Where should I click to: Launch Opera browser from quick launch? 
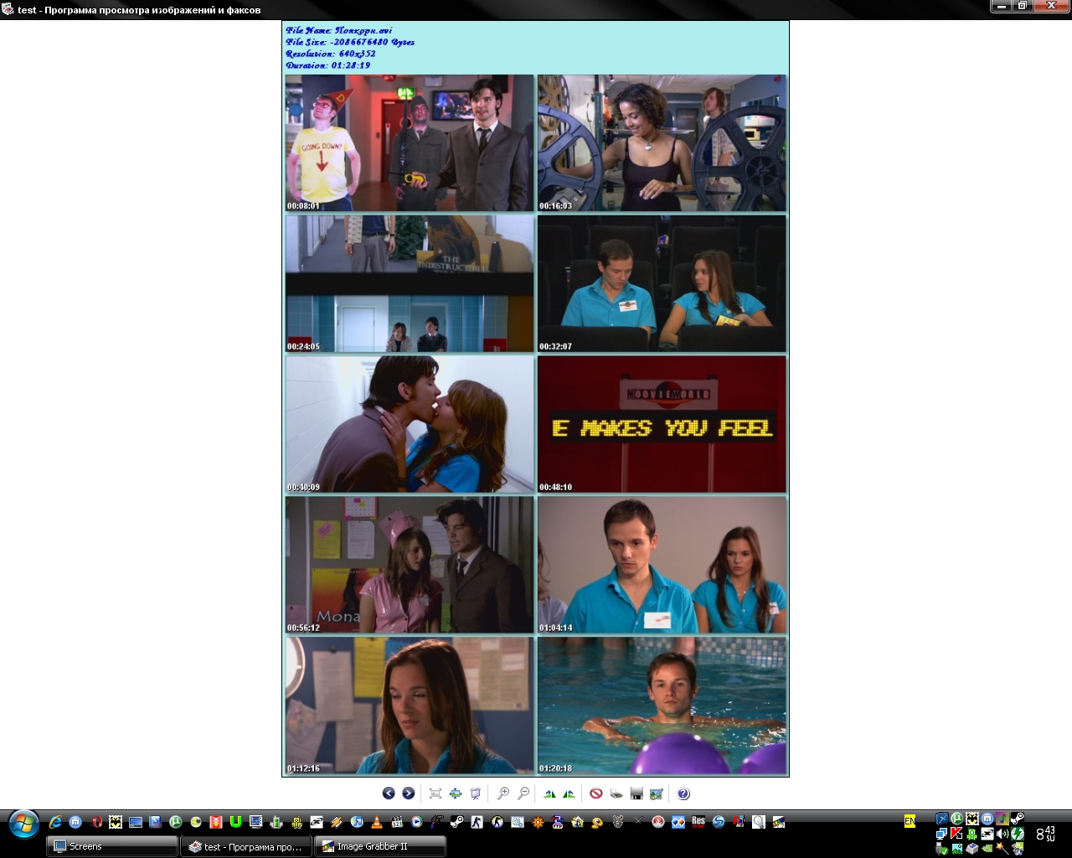(x=95, y=822)
